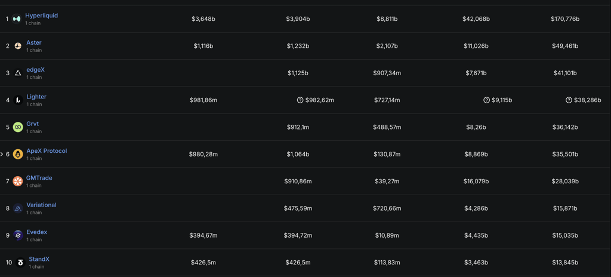This screenshot has width=611, height=277.
Task: Click the question mark icon beside $38,286b
Action: (569, 100)
